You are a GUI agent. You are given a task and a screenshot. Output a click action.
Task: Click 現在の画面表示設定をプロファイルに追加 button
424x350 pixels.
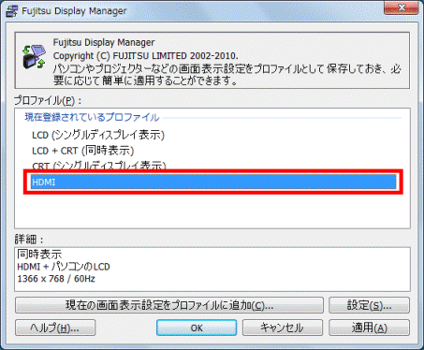click(169, 305)
